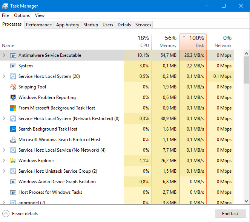The height and width of the screenshot is (222, 250).
Task: Click the 26,2 MB memory value
Action: [x=169, y=161]
